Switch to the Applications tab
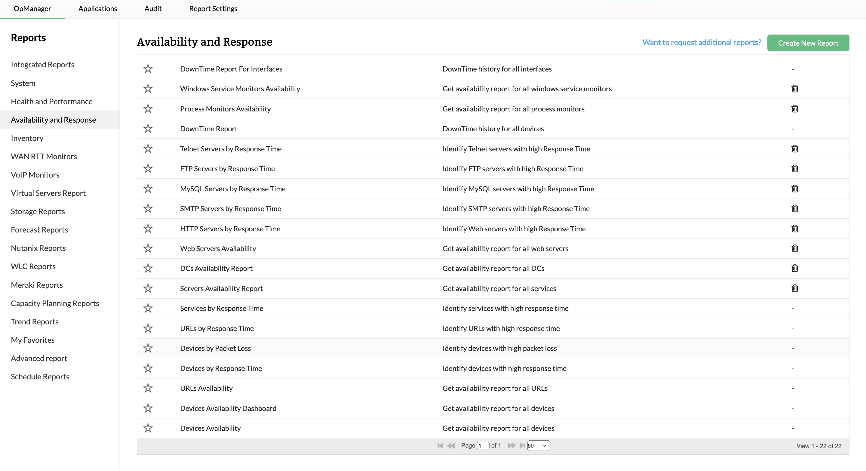This screenshot has width=866, height=471. (x=97, y=9)
